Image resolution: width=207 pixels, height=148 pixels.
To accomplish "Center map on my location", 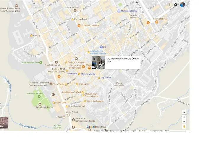I will pos(184,112).
